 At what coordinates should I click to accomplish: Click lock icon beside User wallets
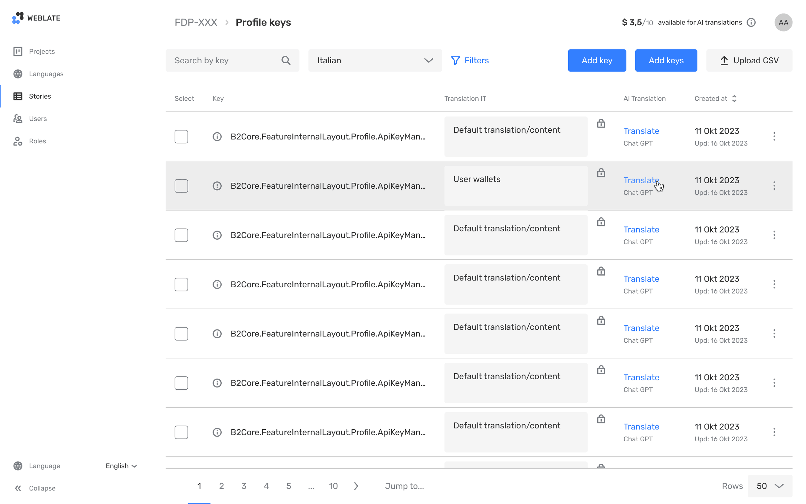click(601, 173)
